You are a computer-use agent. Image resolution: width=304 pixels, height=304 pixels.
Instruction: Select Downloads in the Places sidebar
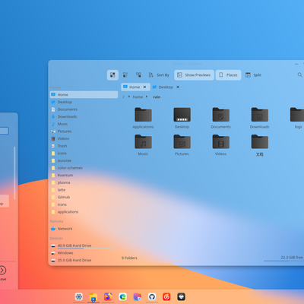coord(84,116)
